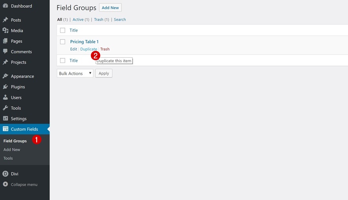This screenshot has width=348, height=200.
Task: Go to Posts in the sidebar
Action: tap(16, 20)
